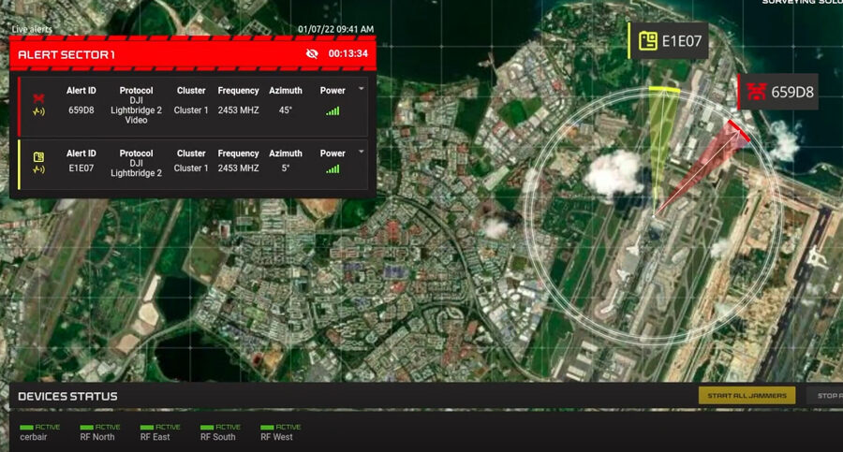Open the Live alerts panel label
843x452 pixels.
coord(32,29)
